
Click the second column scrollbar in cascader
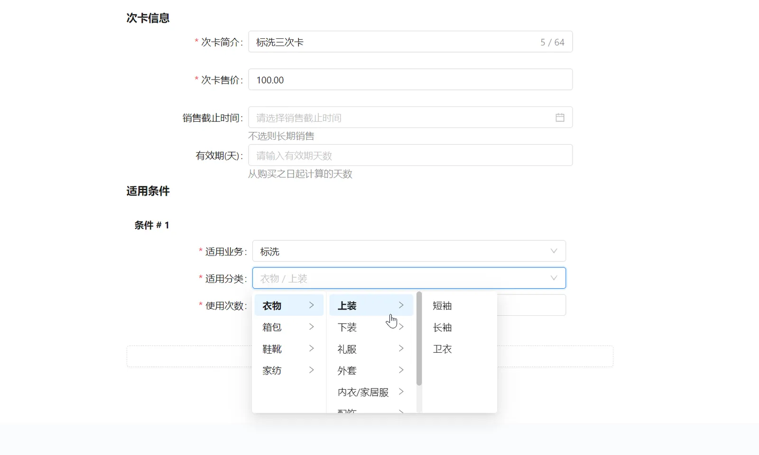(419, 338)
